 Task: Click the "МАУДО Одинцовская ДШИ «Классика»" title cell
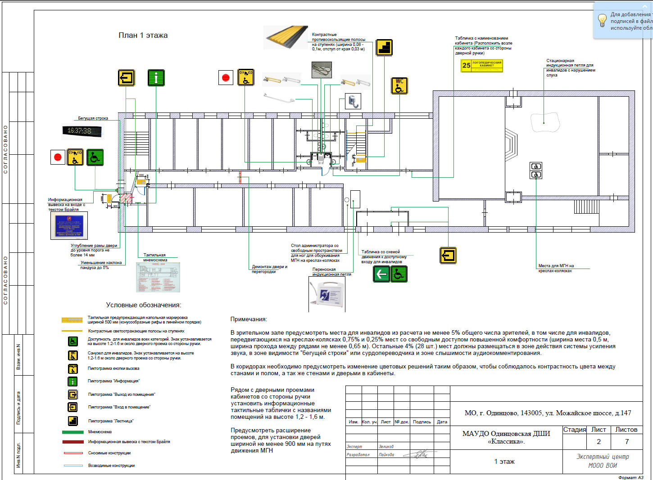pyautogui.click(x=506, y=437)
